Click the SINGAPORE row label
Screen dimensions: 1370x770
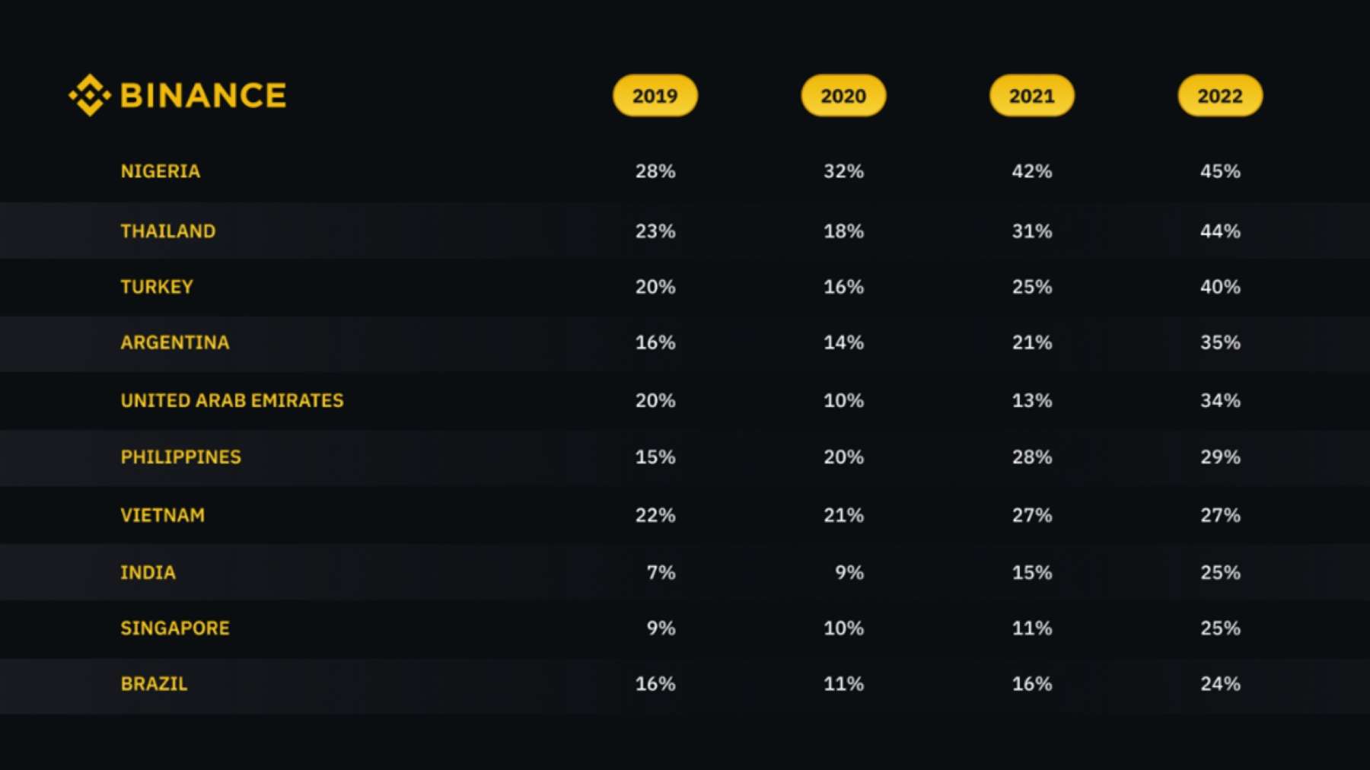coord(175,628)
